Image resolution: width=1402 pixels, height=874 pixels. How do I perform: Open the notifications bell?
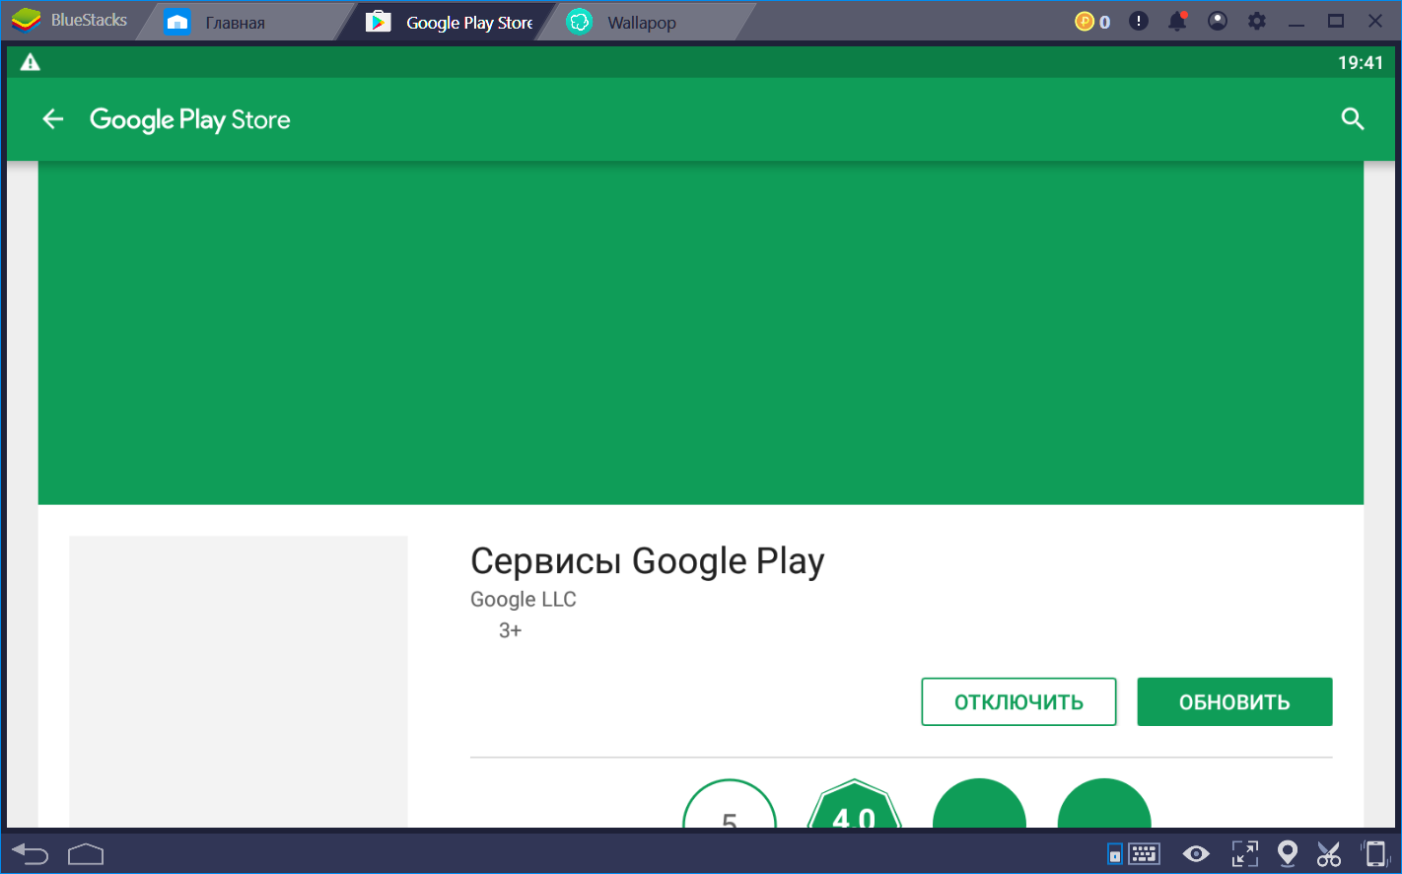click(x=1177, y=21)
